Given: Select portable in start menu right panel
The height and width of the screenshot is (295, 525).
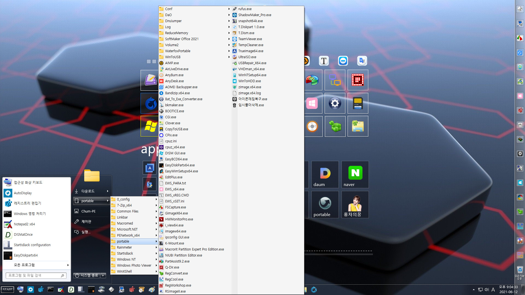Looking at the screenshot, I should click(x=92, y=201).
